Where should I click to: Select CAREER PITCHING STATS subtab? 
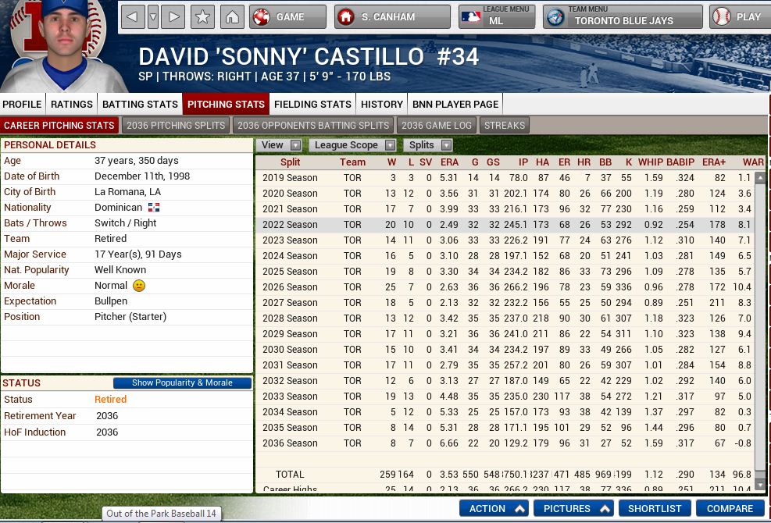tap(59, 126)
